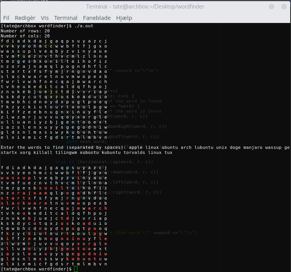Click red highlighted 'slackware' in solved grid
Viewport: 291px width, 272px height.
click(24, 203)
